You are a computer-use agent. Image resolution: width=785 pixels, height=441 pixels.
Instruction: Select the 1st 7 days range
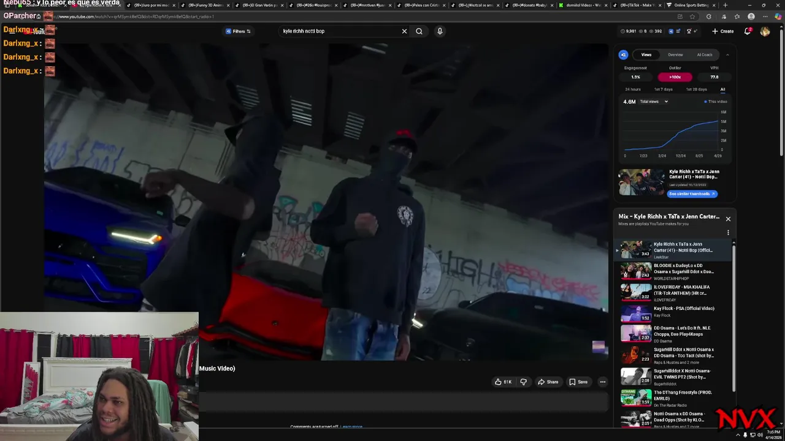[x=663, y=89]
